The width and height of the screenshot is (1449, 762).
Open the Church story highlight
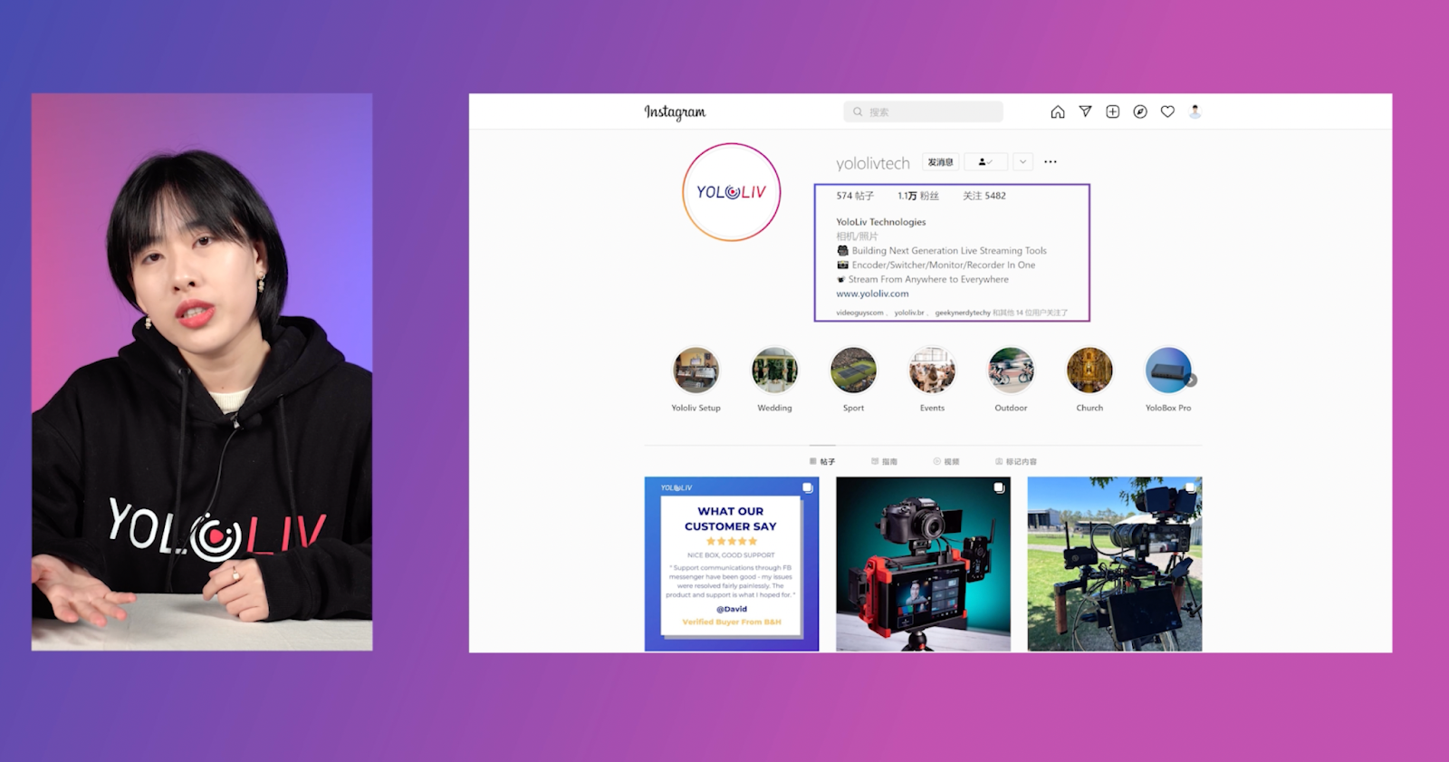point(1089,371)
